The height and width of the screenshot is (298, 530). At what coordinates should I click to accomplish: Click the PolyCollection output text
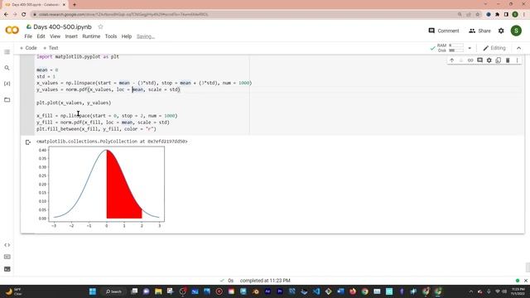tap(112, 142)
